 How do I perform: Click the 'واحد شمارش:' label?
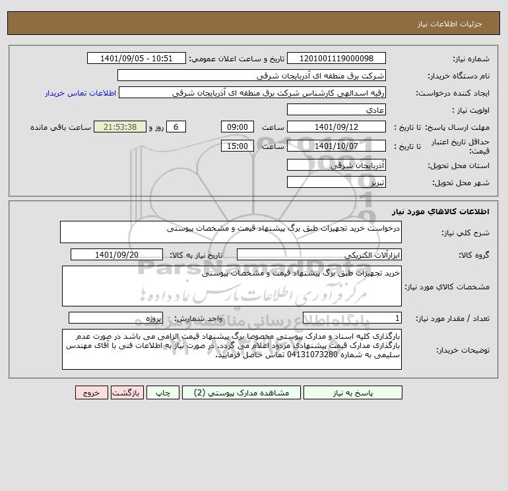tap(199, 318)
